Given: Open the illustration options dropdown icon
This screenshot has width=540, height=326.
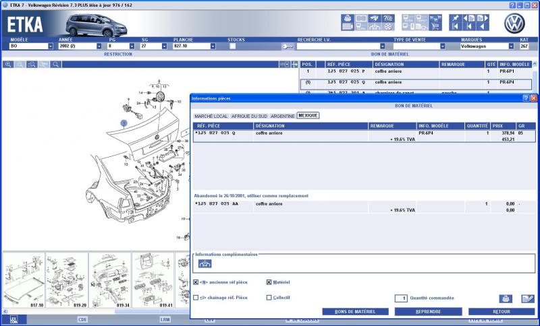Looking at the screenshot, I should (284, 64).
